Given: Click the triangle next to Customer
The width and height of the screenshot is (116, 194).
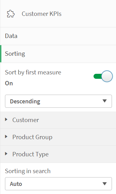Looking at the screenshot, I should point(6,120).
